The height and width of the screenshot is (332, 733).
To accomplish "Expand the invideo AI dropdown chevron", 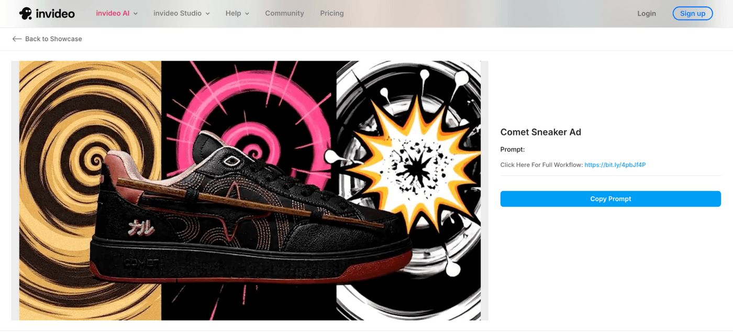I will coord(136,14).
